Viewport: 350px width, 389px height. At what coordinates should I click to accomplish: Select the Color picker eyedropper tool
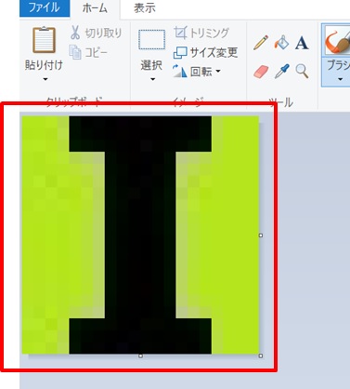point(281,71)
